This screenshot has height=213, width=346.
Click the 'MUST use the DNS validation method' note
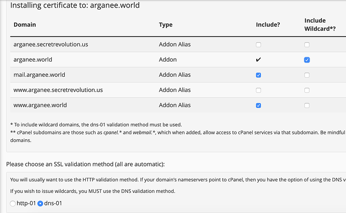93,191
